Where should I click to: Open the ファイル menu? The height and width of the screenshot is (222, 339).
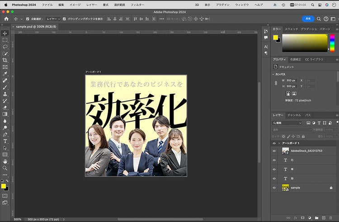tap(47, 5)
